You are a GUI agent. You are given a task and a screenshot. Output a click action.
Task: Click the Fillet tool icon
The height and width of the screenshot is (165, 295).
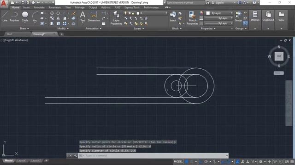coord(65,18)
